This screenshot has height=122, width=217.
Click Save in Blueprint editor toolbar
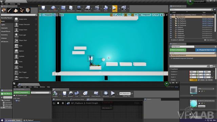click(x=64, y=94)
